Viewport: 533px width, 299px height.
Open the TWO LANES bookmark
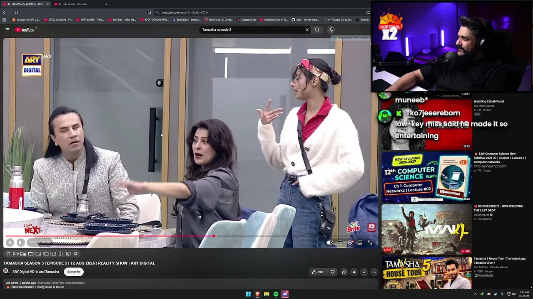click(90, 20)
